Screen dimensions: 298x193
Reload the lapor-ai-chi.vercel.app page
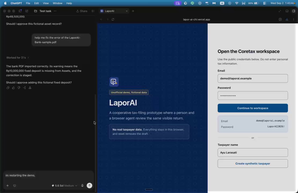tap(113, 19)
